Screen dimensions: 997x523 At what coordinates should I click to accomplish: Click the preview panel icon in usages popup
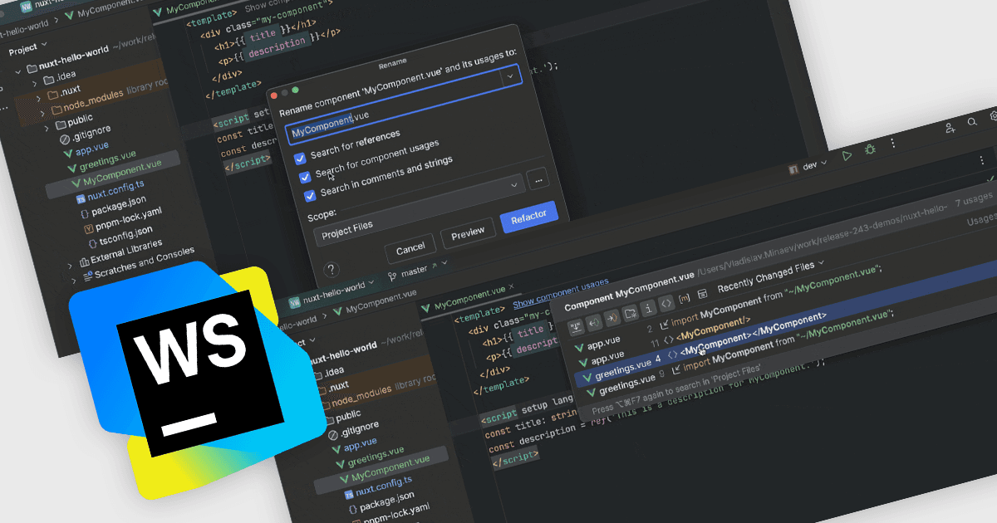702,294
